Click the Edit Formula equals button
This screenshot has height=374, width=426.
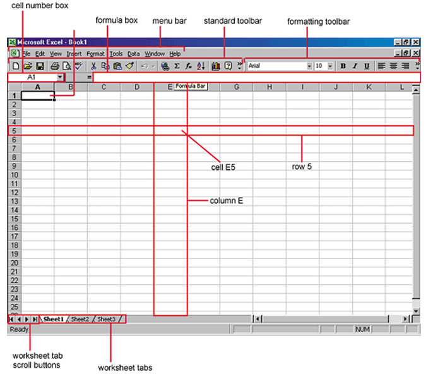pos(89,77)
